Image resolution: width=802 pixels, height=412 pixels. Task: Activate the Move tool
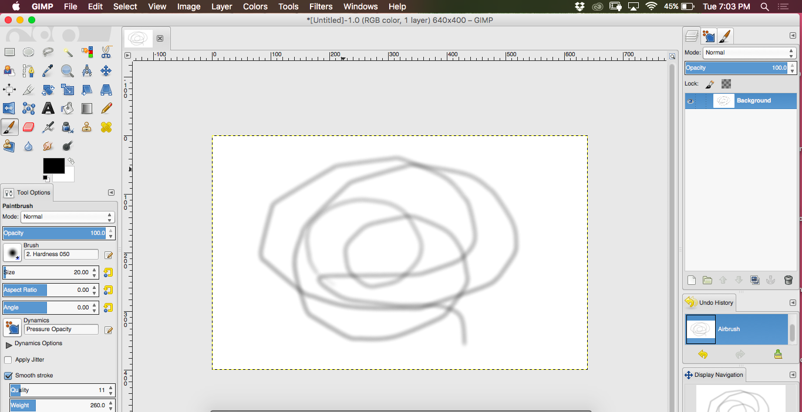pyautogui.click(x=106, y=71)
